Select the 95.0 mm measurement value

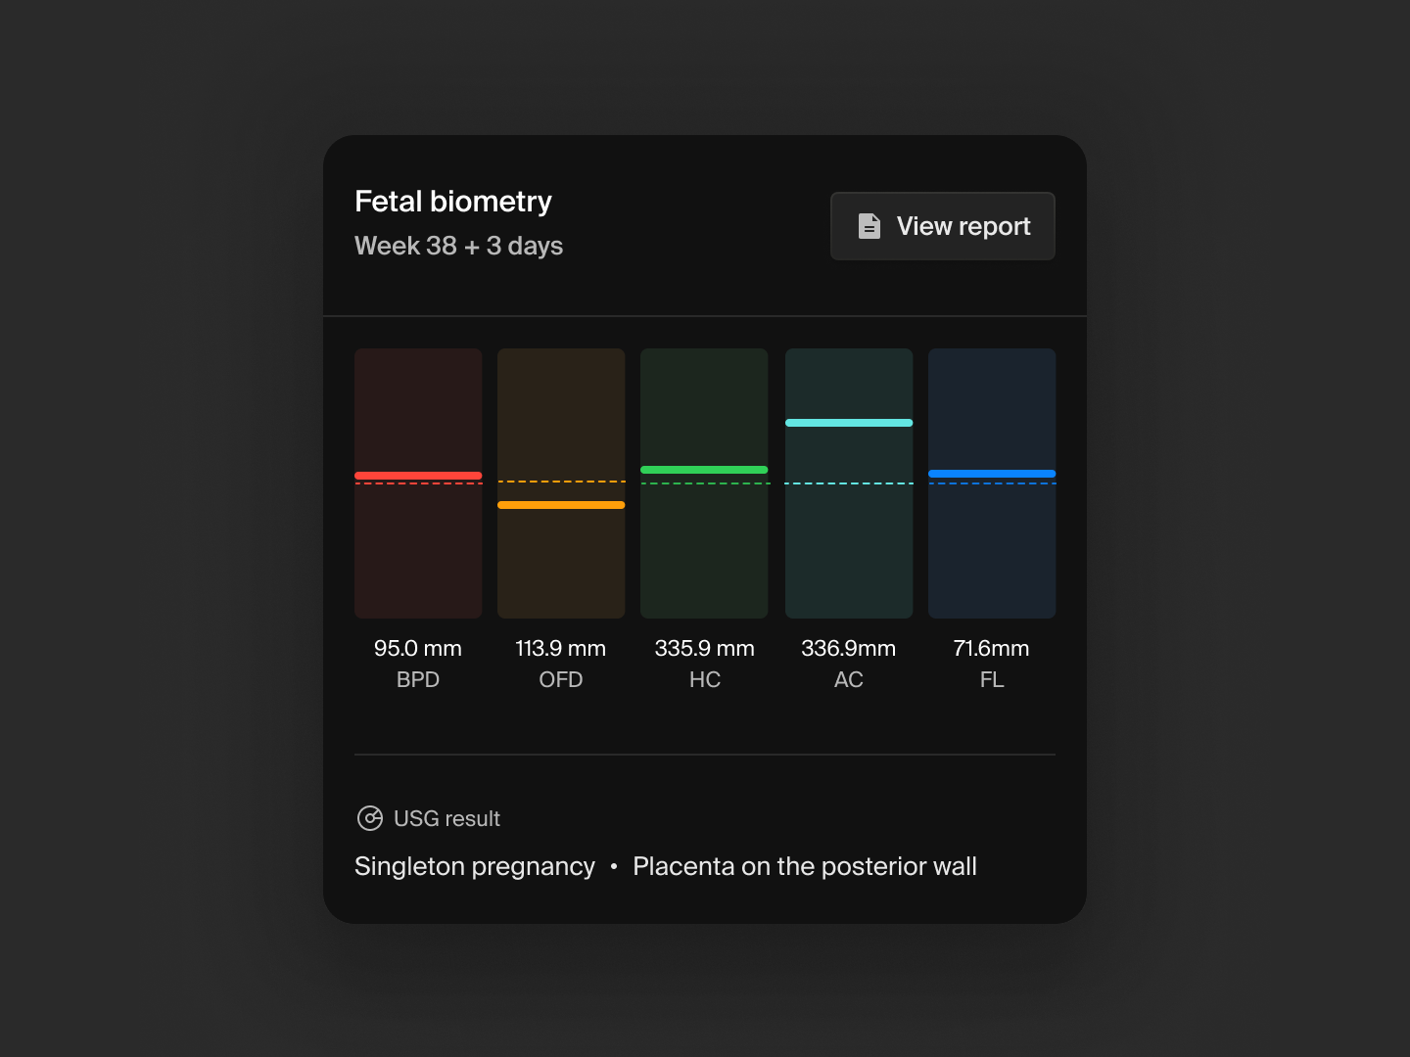coord(418,648)
